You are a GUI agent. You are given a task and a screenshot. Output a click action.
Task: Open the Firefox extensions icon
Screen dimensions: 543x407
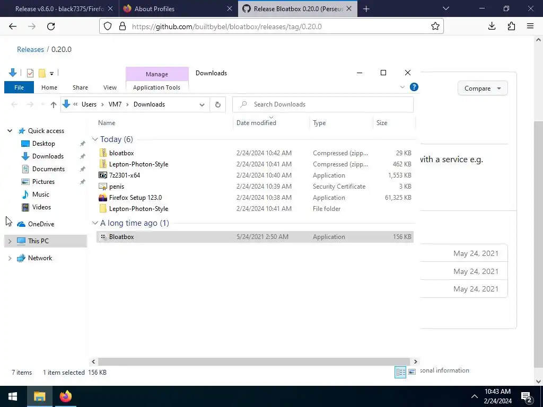[x=511, y=26]
